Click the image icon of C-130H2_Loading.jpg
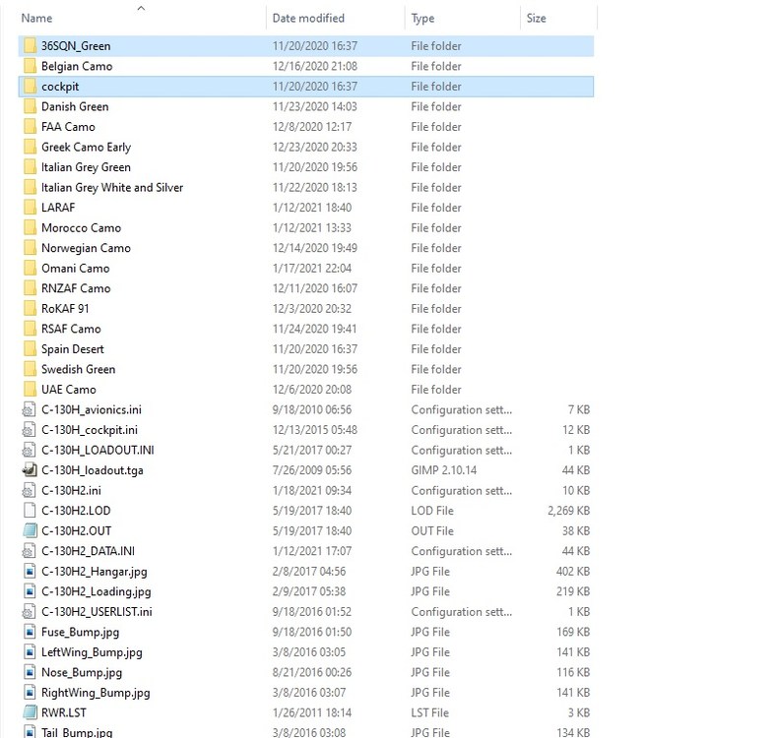 click(30, 591)
